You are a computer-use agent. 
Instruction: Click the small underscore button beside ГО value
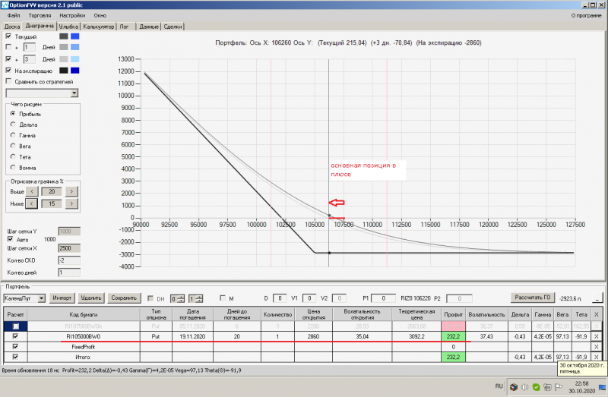click(597, 298)
